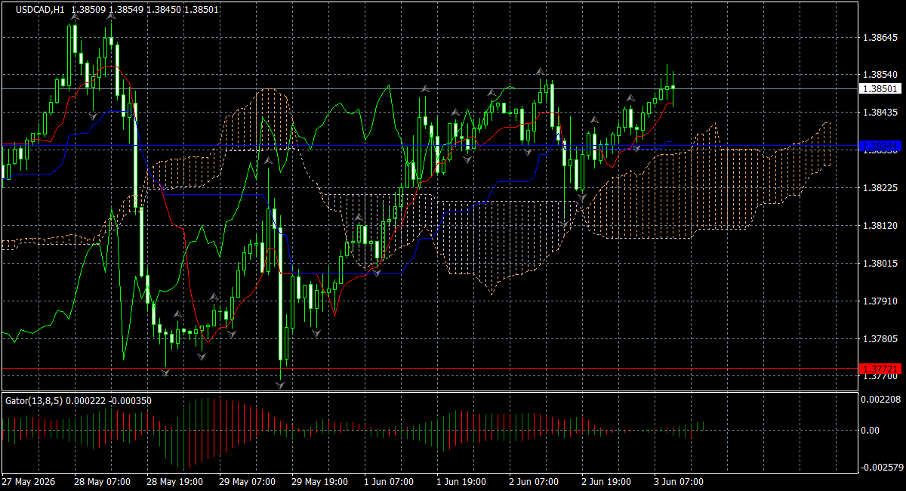Image resolution: width=906 pixels, height=491 pixels.
Task: Click the 1.37805 price axis label
Action: coord(880,339)
